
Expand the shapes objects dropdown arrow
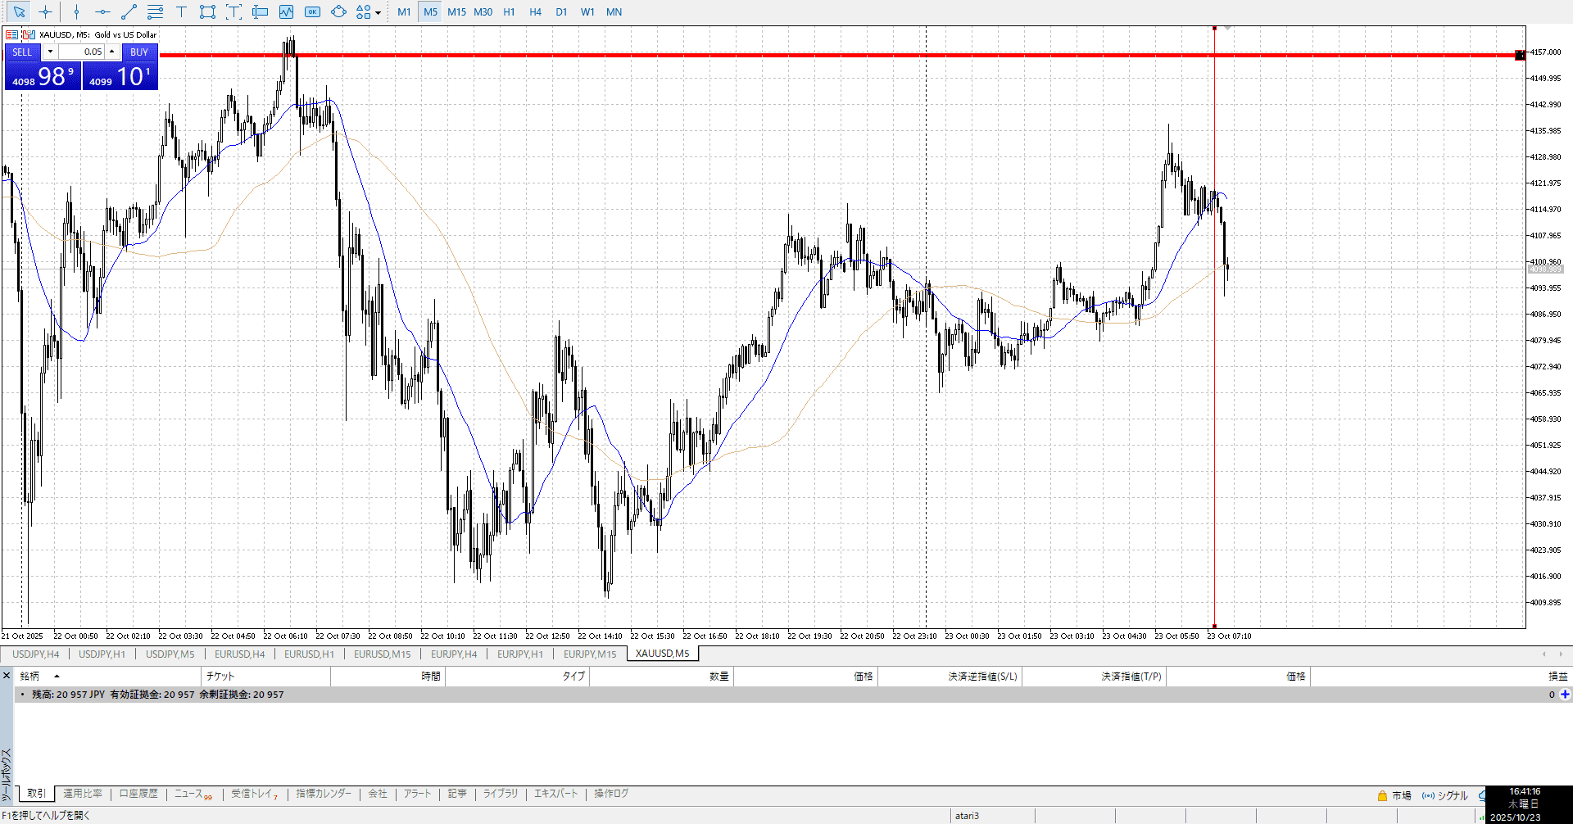point(378,12)
